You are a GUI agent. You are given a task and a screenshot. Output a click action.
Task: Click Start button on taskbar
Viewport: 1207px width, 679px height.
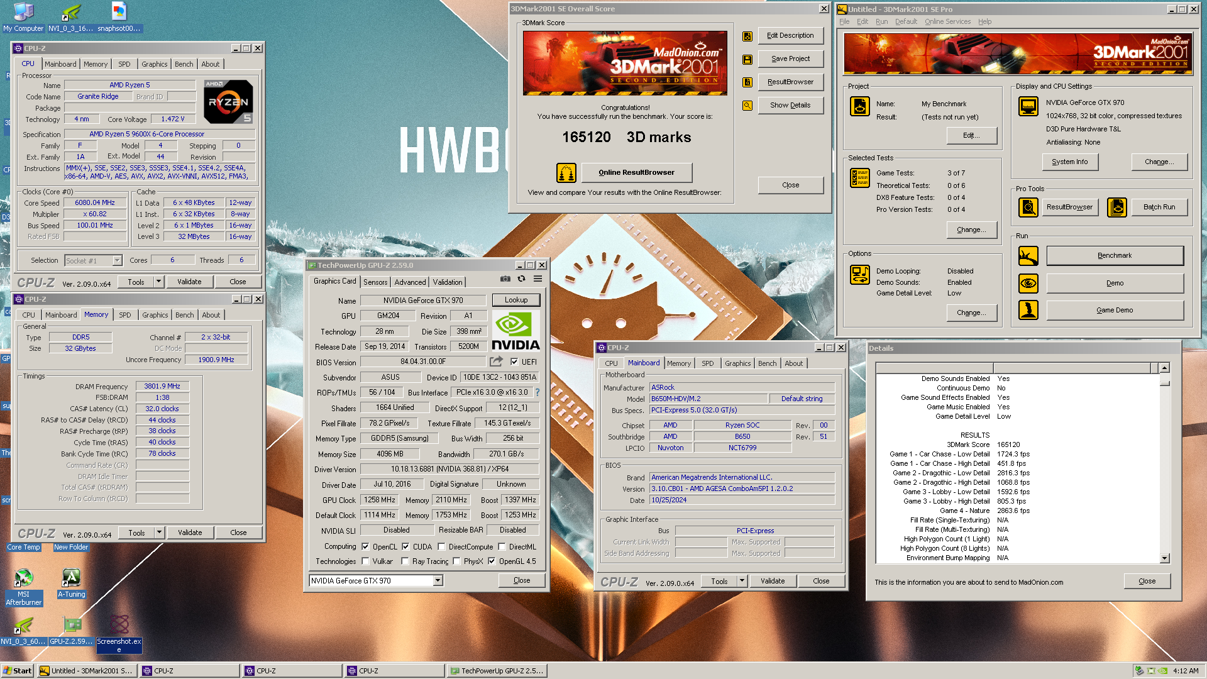pos(18,671)
